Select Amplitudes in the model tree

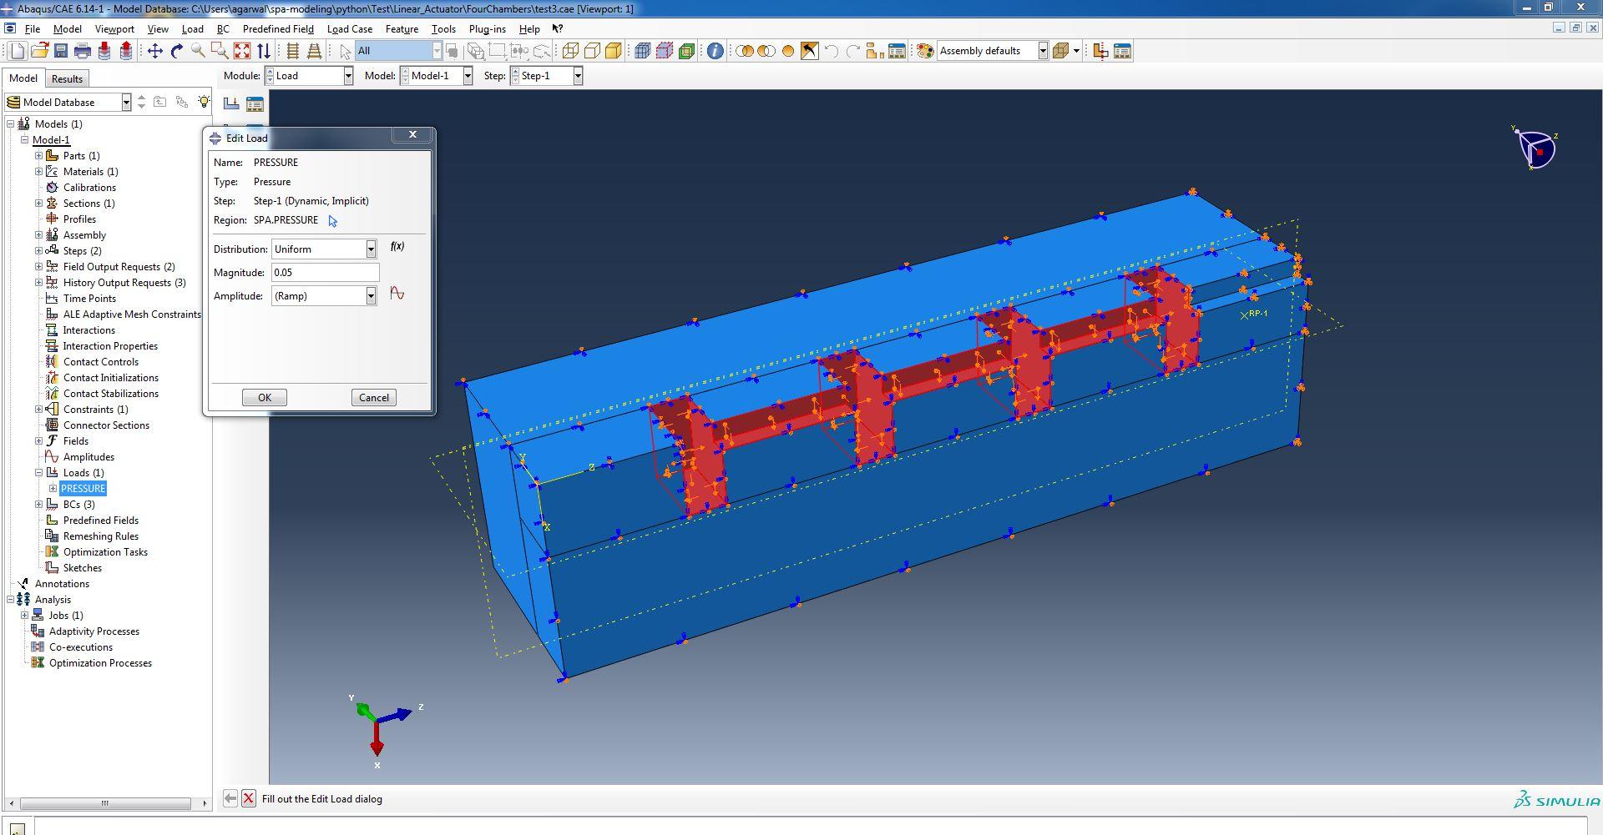pos(88,457)
